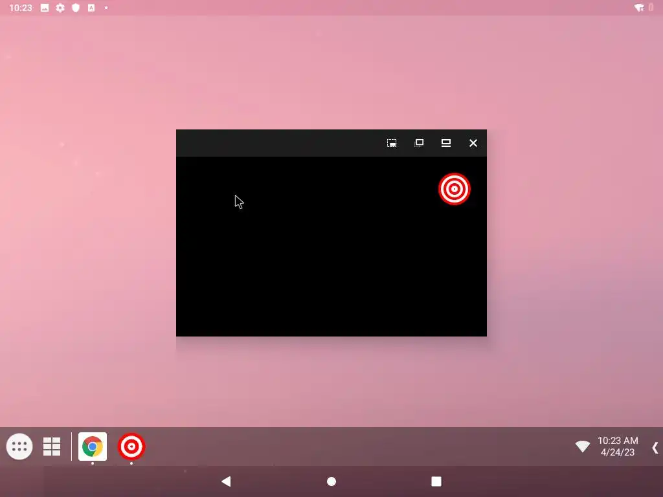This screenshot has height=497, width=663.
Task: Click the picture-in-picture window icon in title bar
Action: click(392, 143)
